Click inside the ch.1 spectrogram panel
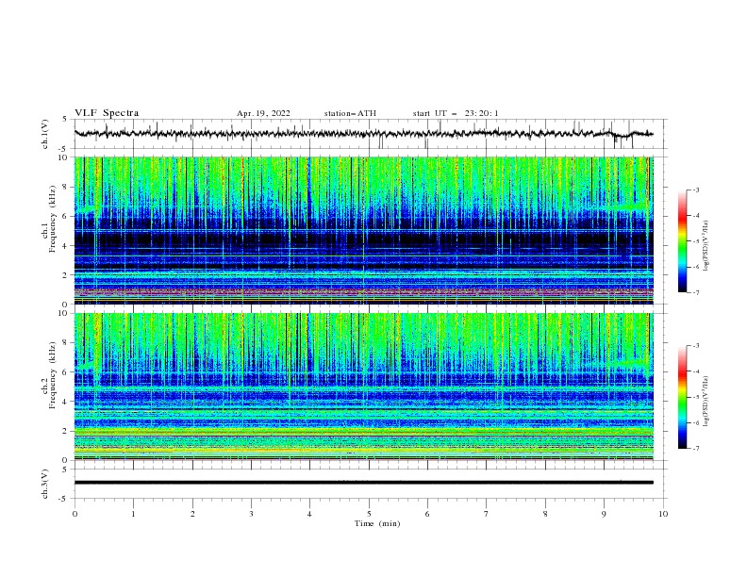 (363, 230)
